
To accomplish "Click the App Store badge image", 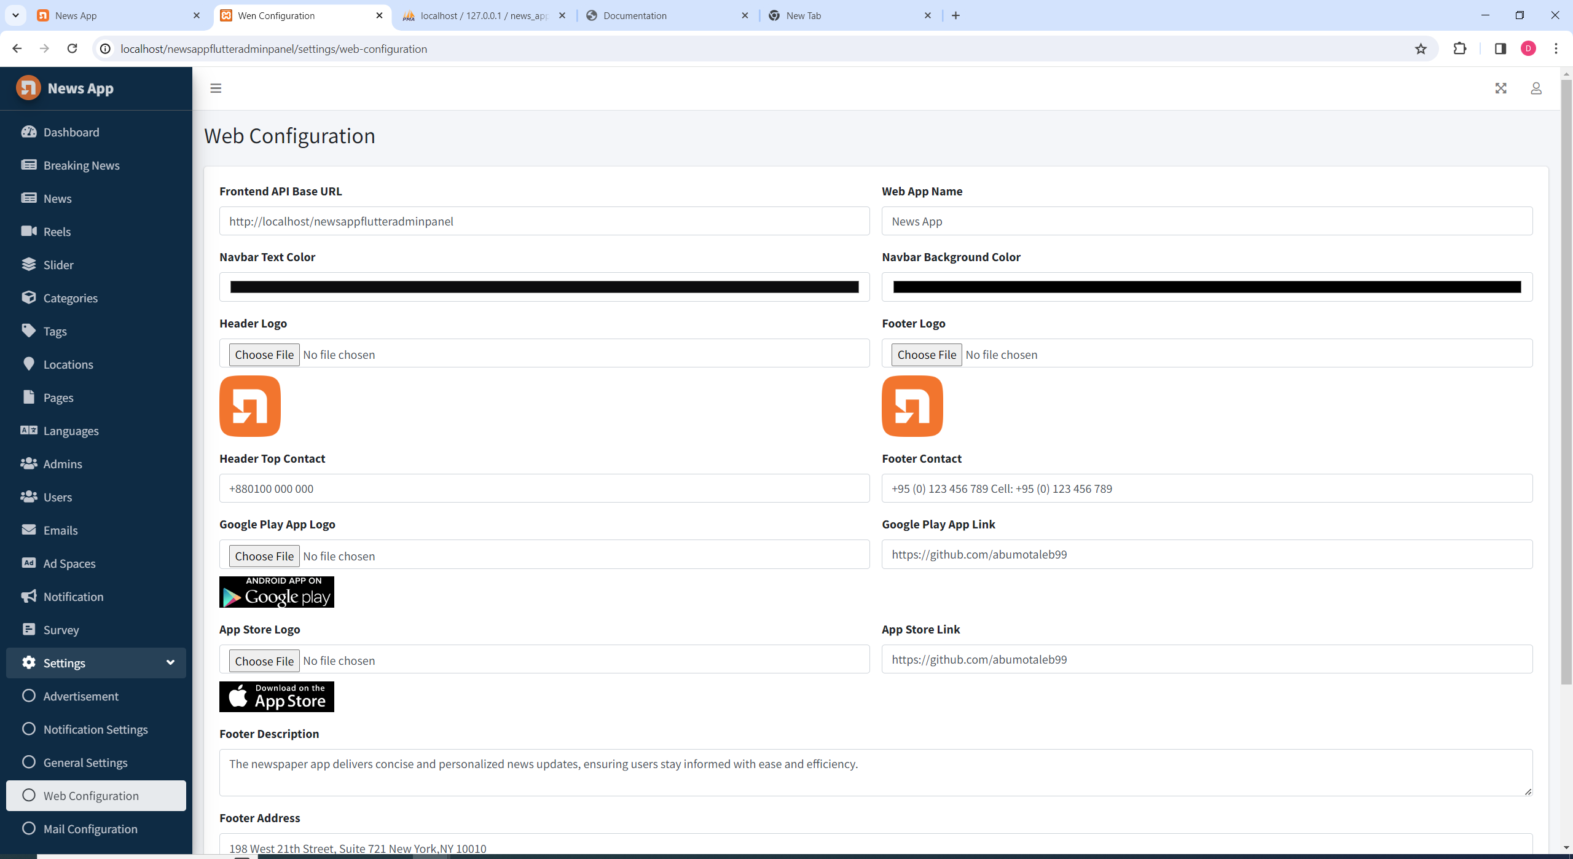I will [277, 697].
